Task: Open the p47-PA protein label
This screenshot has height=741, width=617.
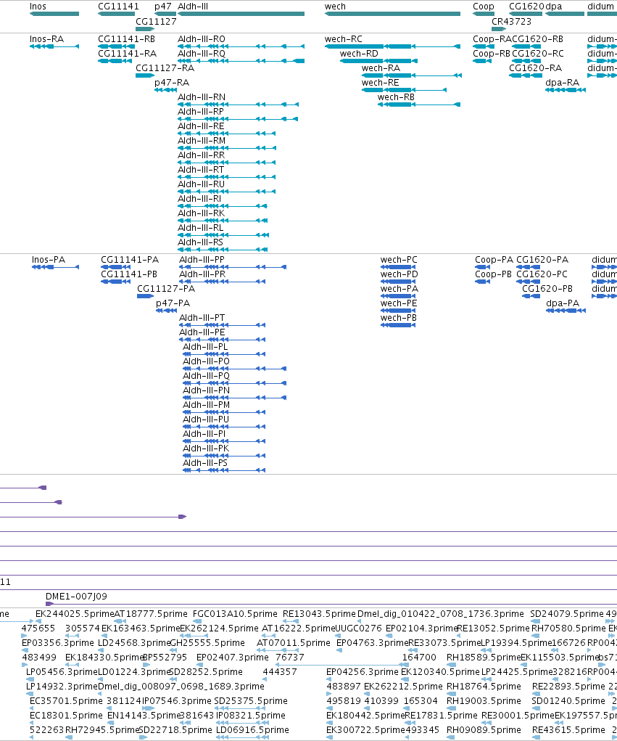Action: [x=173, y=303]
